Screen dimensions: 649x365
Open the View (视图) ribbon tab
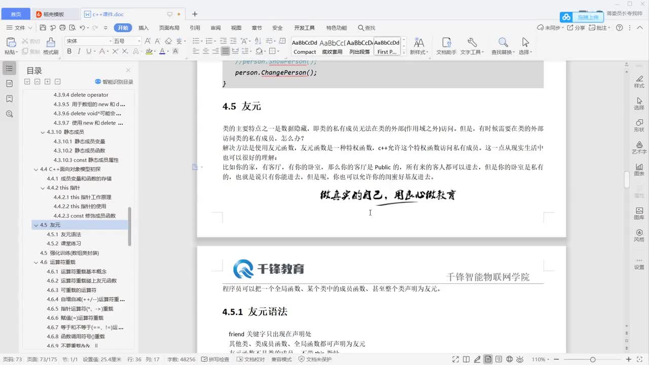click(236, 28)
